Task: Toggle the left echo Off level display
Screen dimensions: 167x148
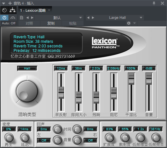Action: pos(44,141)
